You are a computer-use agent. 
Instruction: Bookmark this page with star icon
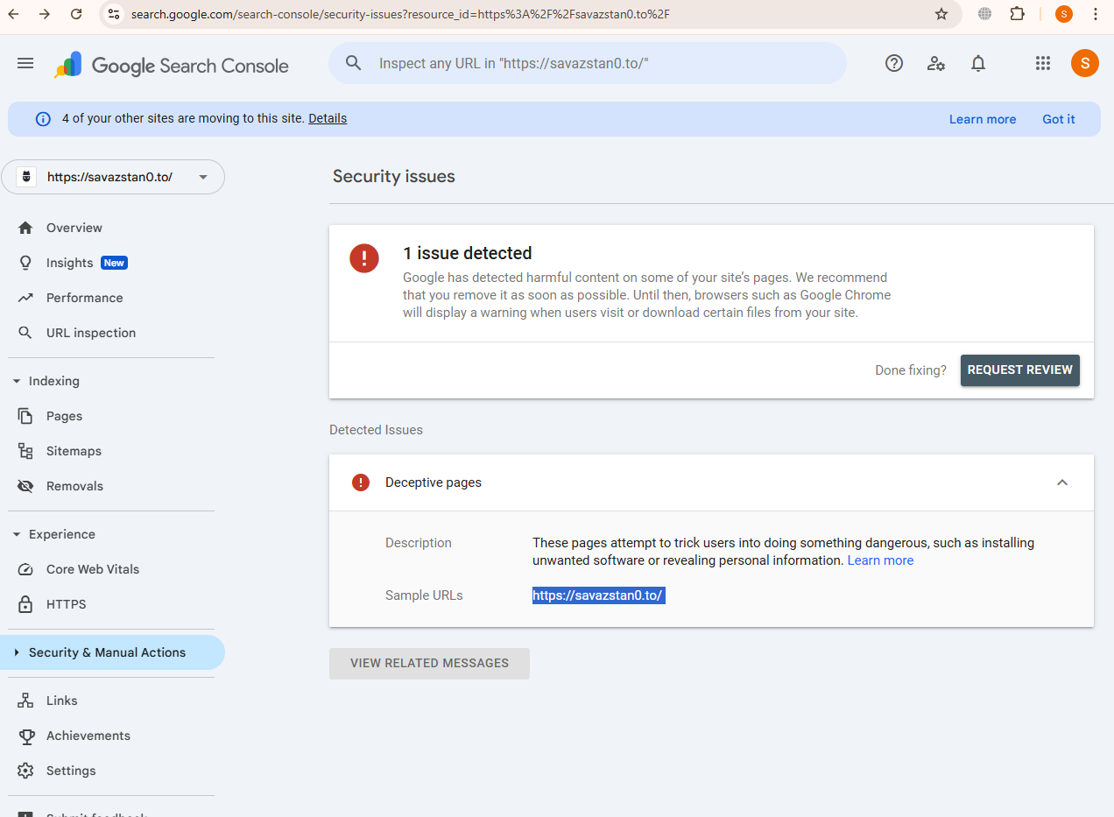[941, 14]
